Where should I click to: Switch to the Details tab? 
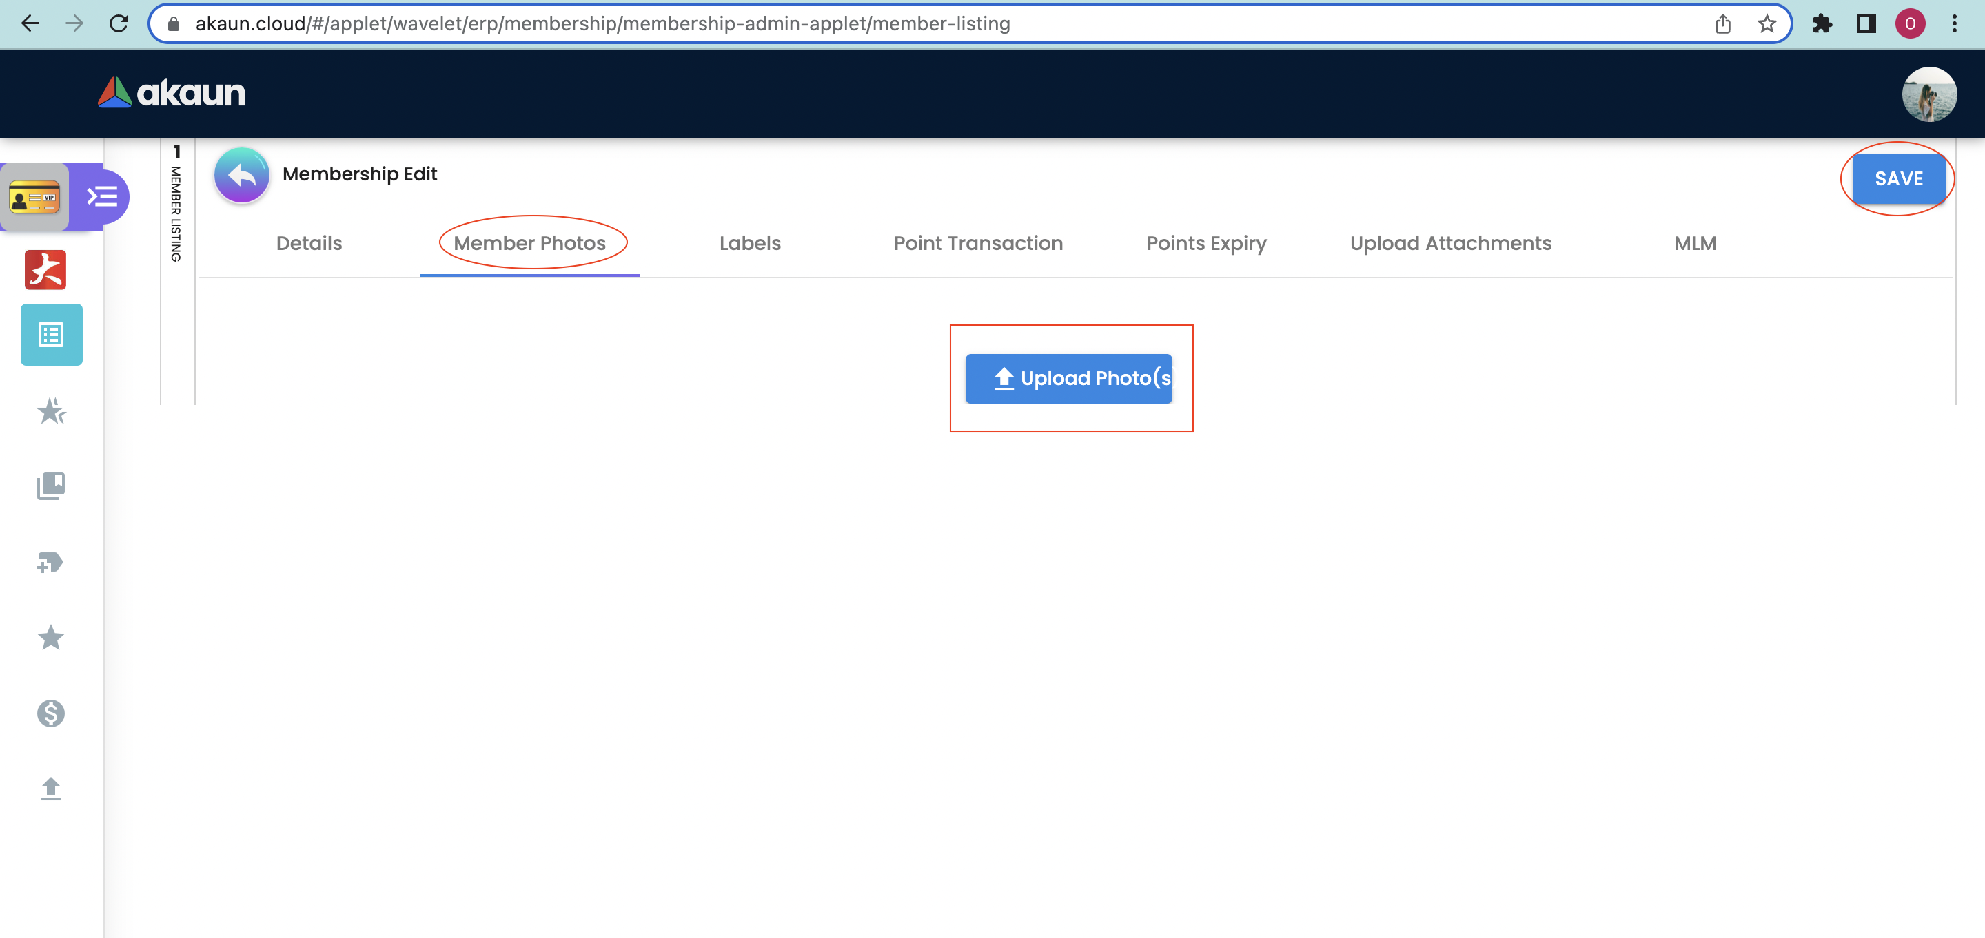(x=309, y=243)
